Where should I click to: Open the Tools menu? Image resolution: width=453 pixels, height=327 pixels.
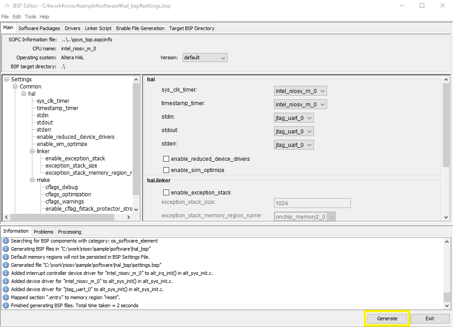pos(30,16)
